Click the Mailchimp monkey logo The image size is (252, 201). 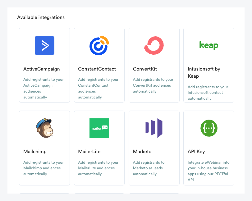[44, 128]
